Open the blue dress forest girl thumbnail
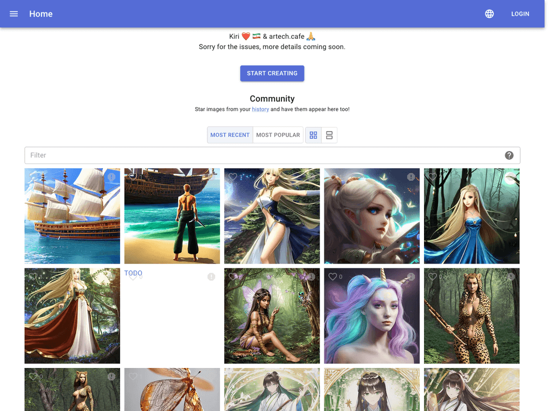The width and height of the screenshot is (551, 411). click(471, 216)
